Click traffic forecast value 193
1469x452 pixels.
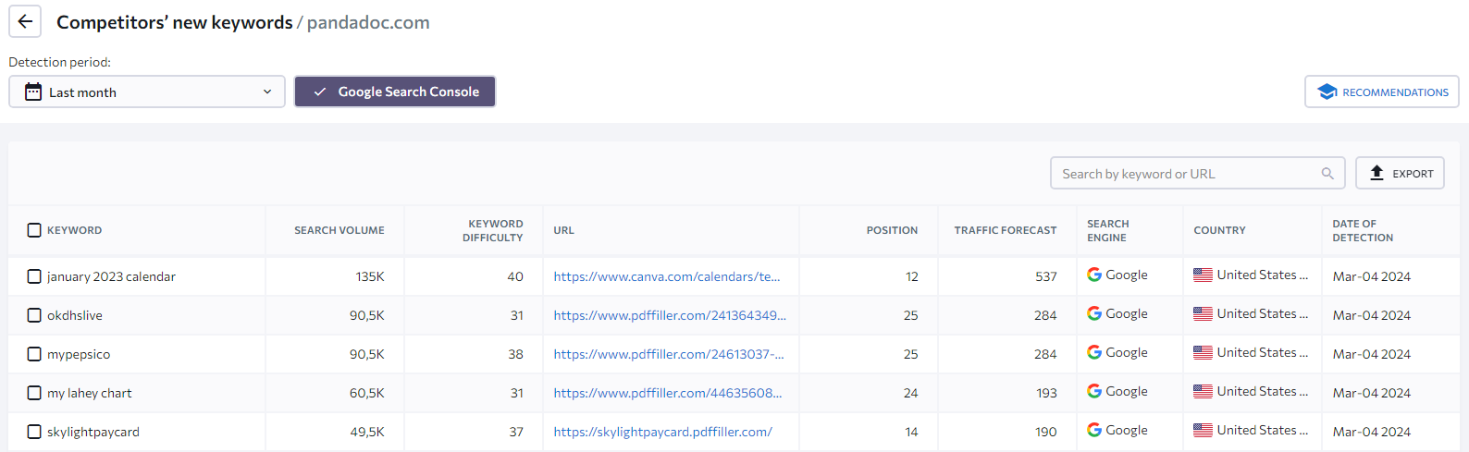1046,393
